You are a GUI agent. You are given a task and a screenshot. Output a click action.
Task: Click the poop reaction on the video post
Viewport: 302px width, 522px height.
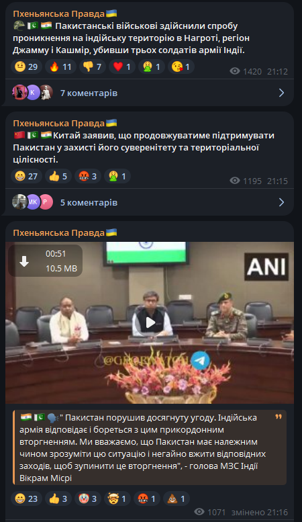(x=177, y=498)
